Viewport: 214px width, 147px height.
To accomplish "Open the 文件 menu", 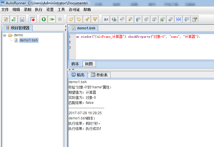I will coord(5,9).
